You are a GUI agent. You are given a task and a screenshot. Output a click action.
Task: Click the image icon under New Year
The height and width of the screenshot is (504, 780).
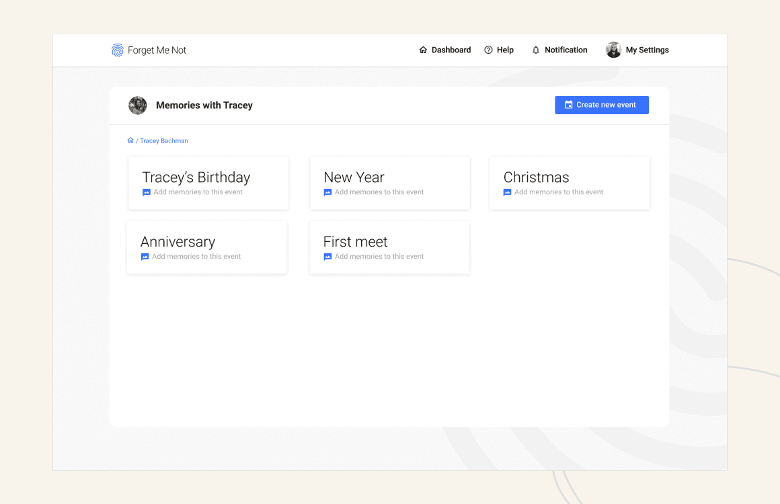(x=328, y=192)
